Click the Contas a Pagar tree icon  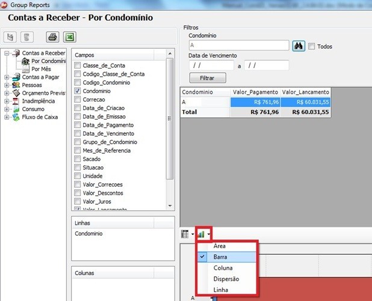(x=16, y=77)
